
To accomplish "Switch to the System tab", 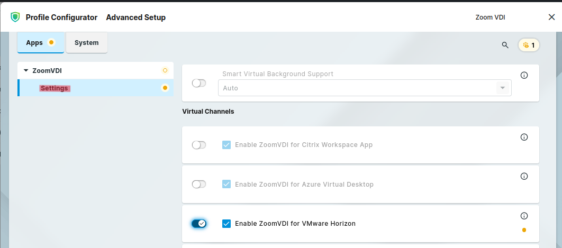I will tap(86, 43).
